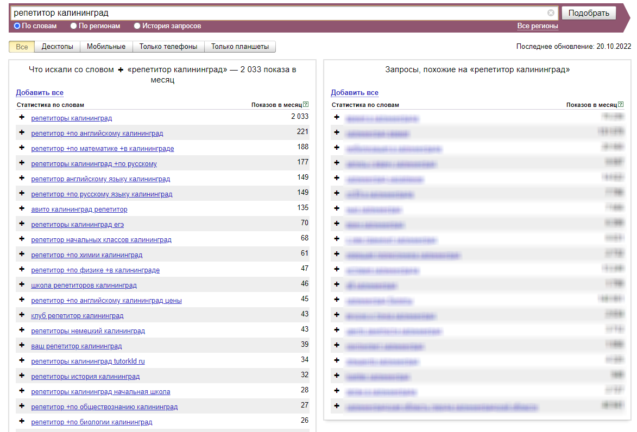Open the 'репетитор начальных классов калининград' link
Screen dimensions: 637x432
coord(101,239)
